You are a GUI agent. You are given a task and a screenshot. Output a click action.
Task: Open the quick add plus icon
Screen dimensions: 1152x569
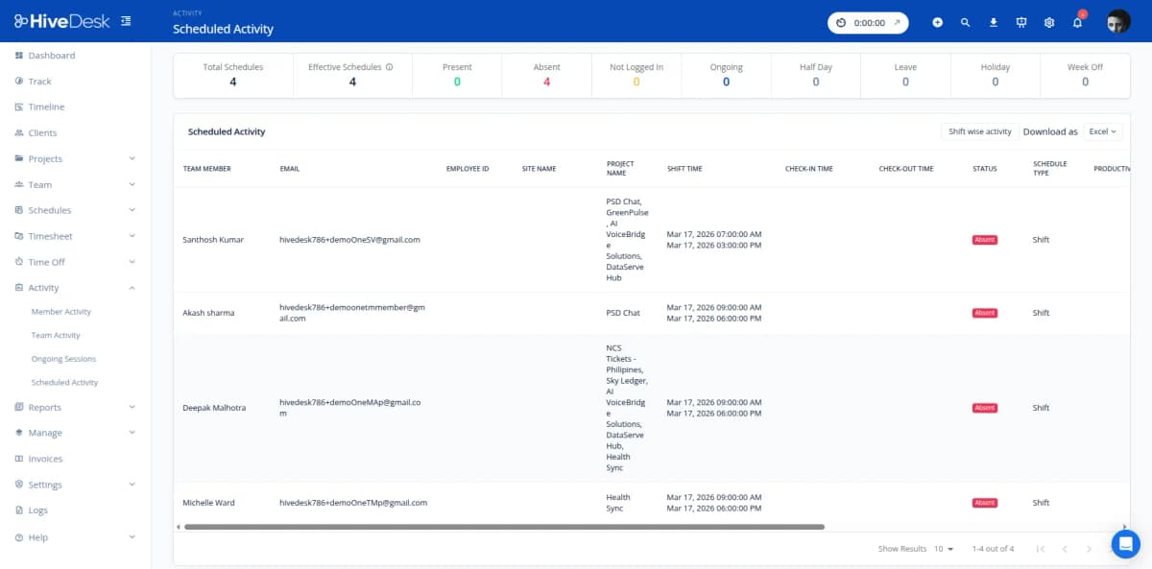[937, 21]
